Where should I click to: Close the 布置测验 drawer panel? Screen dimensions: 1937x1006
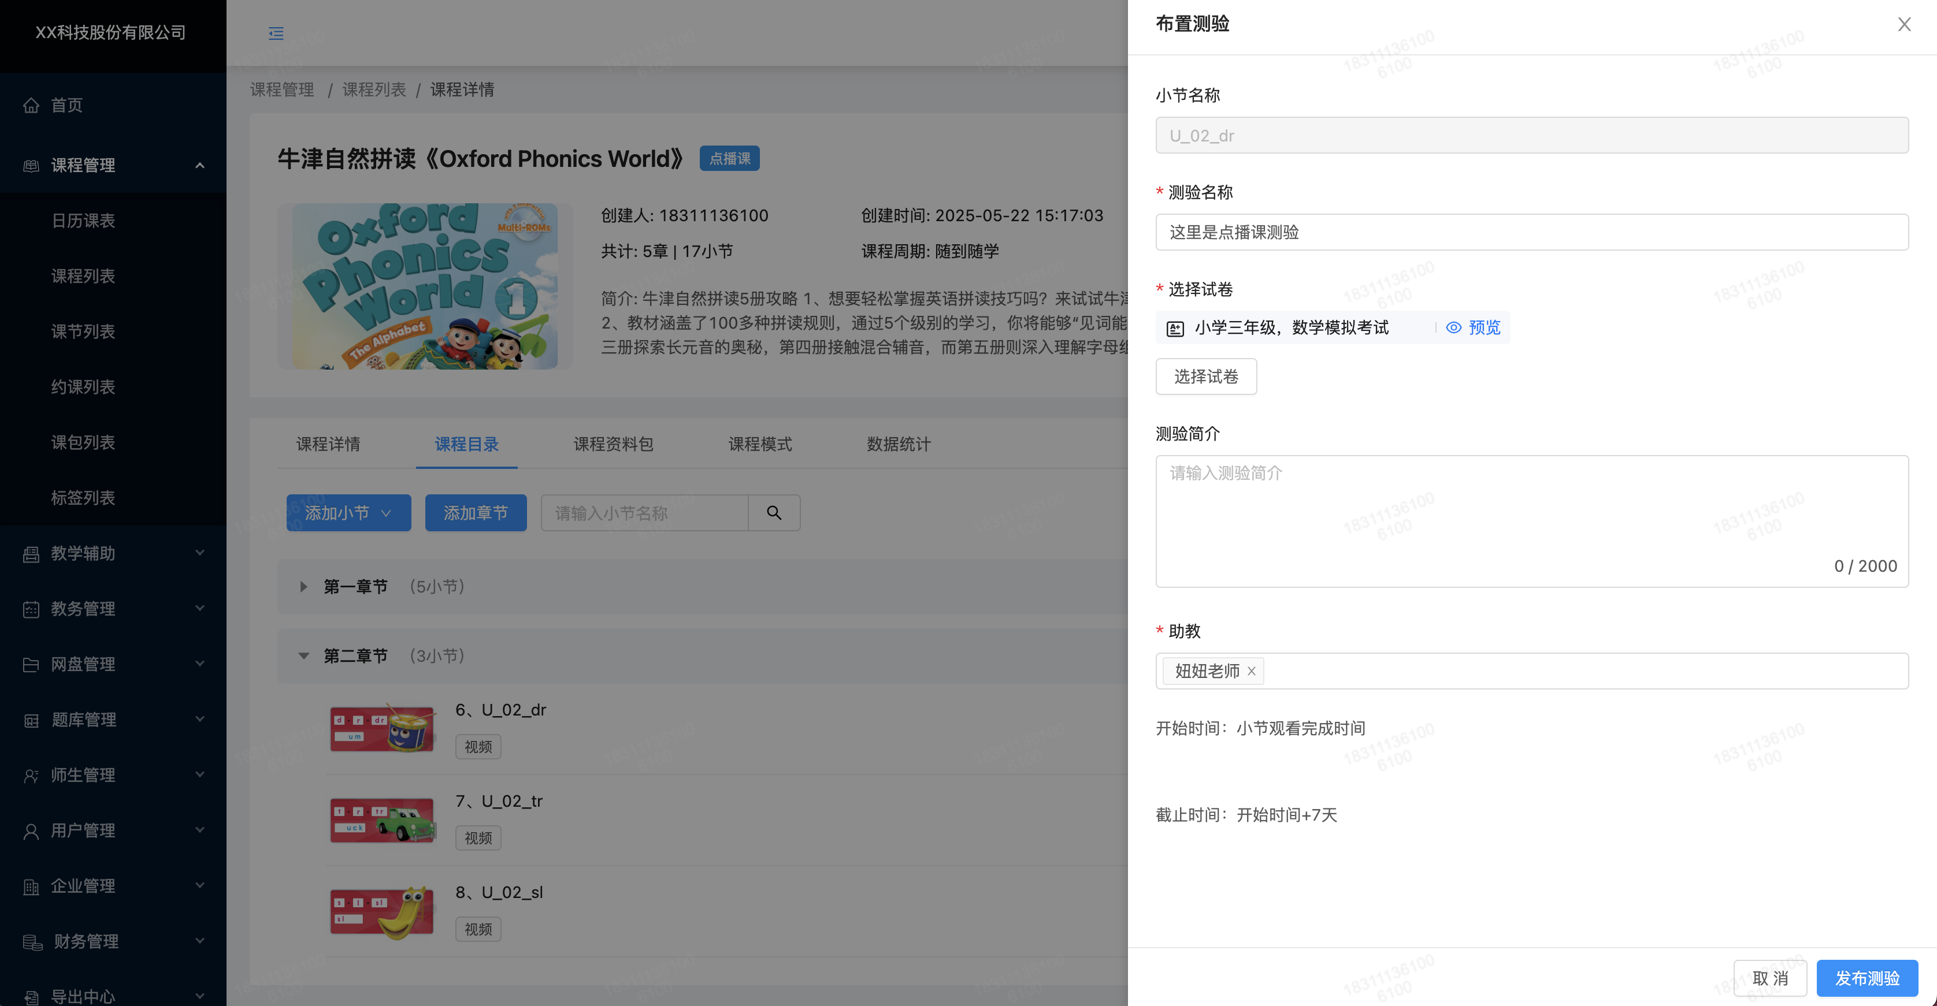[x=1904, y=25]
